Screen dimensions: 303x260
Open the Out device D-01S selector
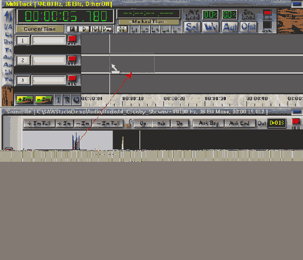(277, 123)
